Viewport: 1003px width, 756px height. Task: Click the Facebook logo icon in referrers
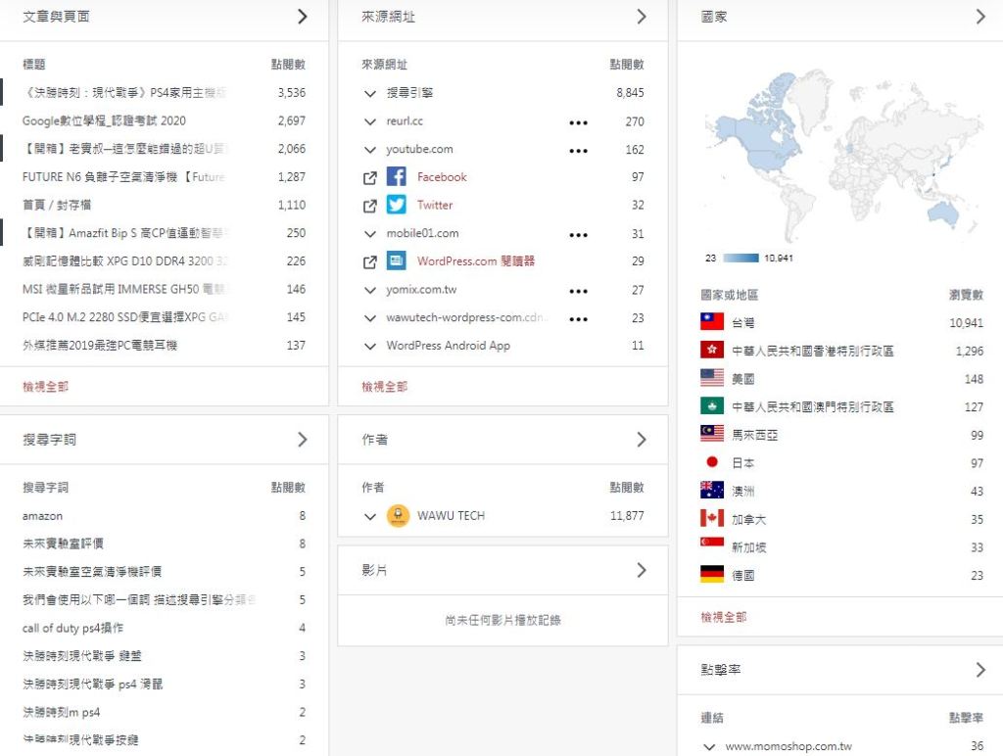pyautogui.click(x=396, y=177)
